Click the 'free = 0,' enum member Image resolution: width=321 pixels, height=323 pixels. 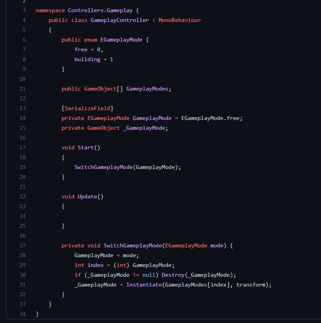(89, 50)
